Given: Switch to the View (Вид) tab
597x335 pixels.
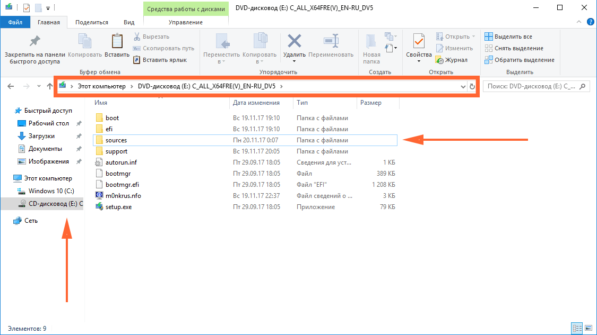Looking at the screenshot, I should pyautogui.click(x=129, y=22).
